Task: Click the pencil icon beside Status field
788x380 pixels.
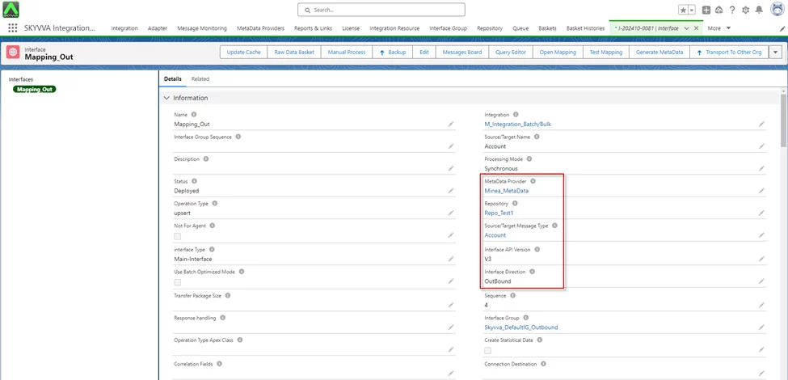Action: pos(451,191)
